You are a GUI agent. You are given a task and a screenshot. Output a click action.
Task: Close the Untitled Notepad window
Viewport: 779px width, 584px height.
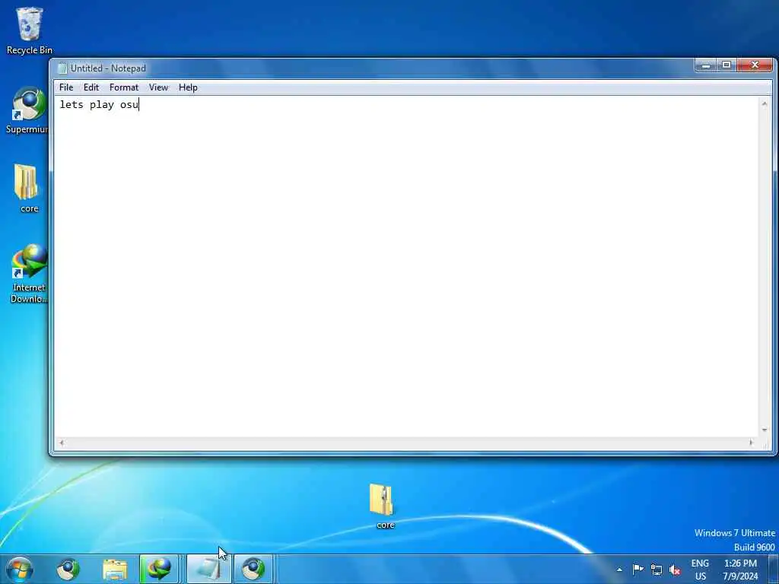[x=755, y=65]
